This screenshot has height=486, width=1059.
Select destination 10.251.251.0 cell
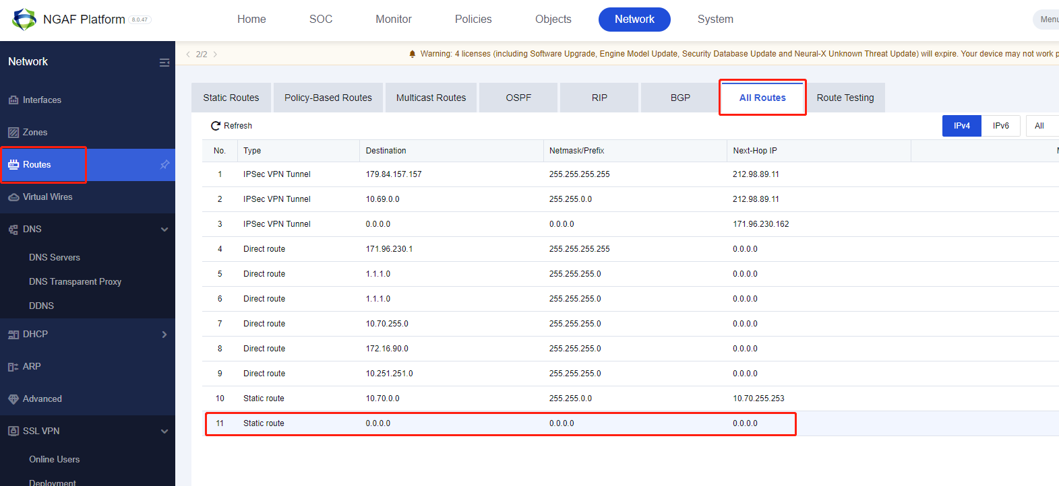[x=390, y=374]
